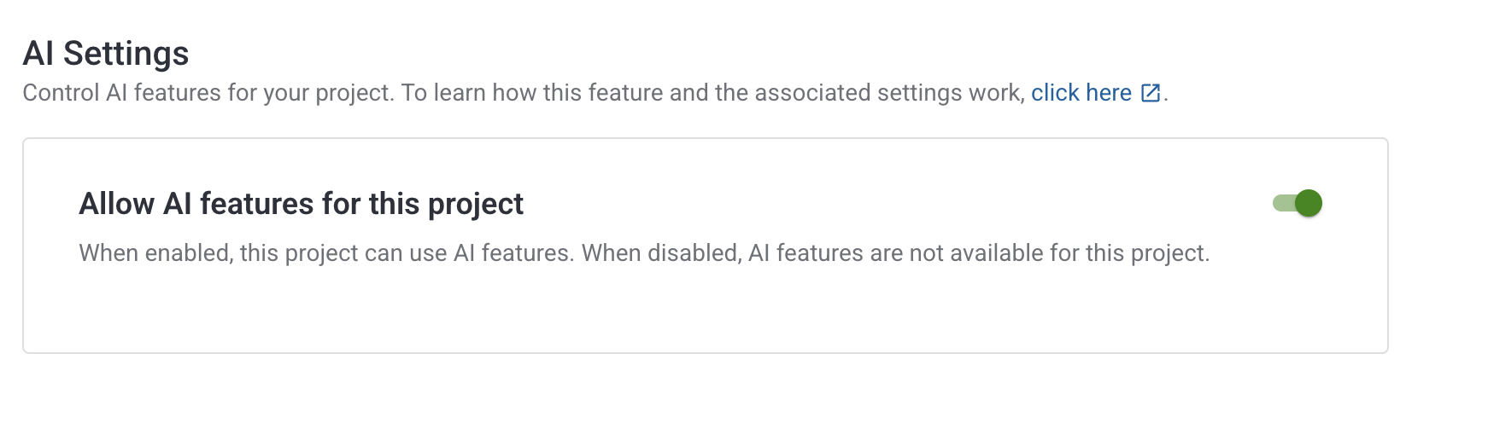Click the 'When enabled, this project can use AI features' sentence
The height and width of the screenshot is (423, 1488).
(325, 253)
